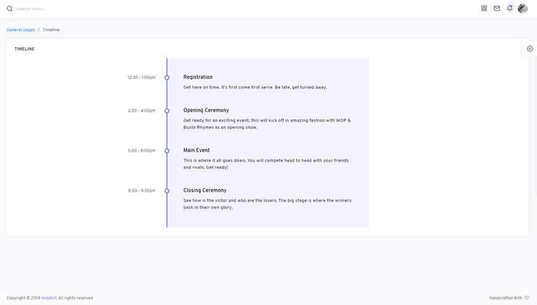Open the notifications bell

tap(510, 9)
